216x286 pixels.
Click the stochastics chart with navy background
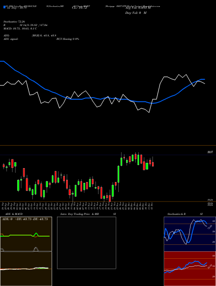point(190,234)
